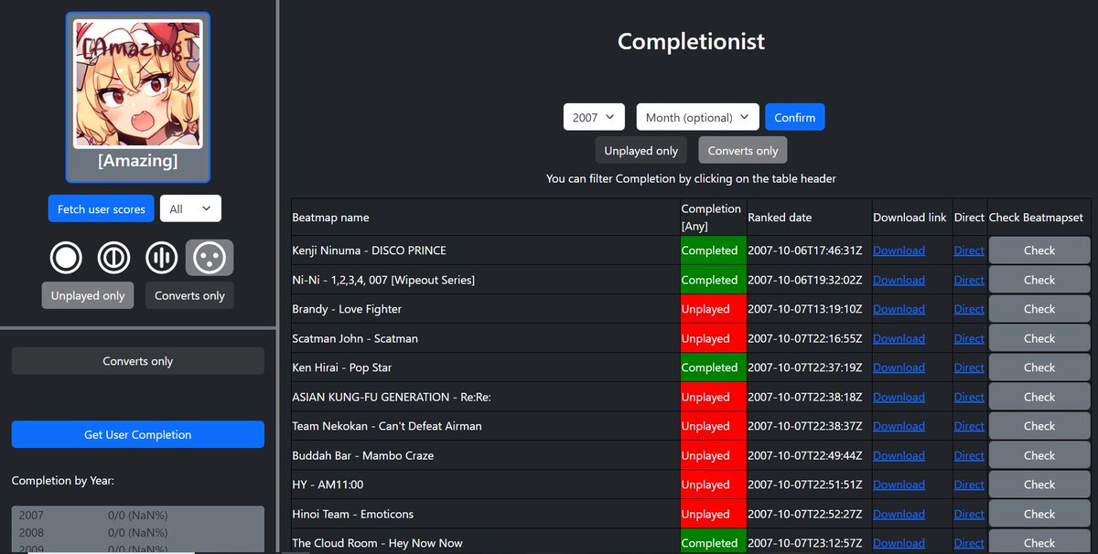Check beatmapset for Pop Star

[x=1039, y=368]
